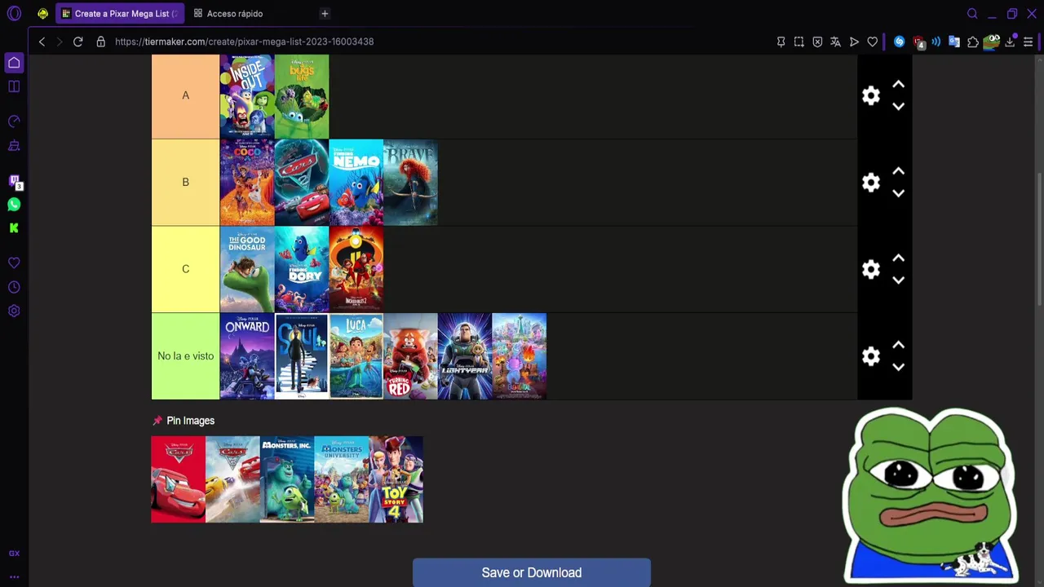Image resolution: width=1044 pixels, height=587 pixels.
Task: Add page to bookmarks with heart icon
Action: (872, 42)
